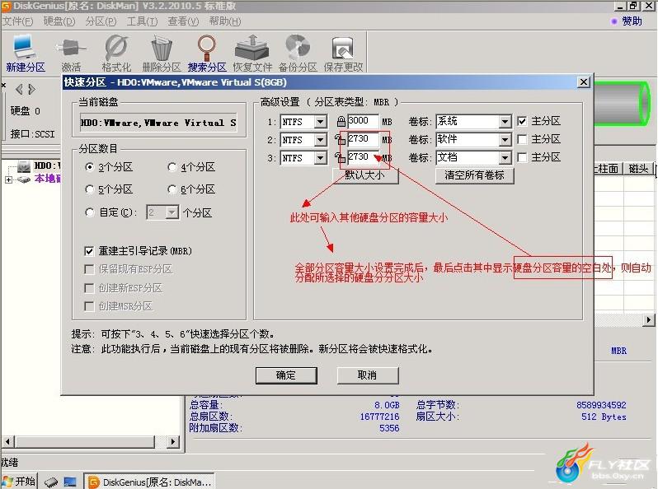Toggle 重建主引导记录(MBR) checkbox
This screenshot has width=658, height=489.
coord(89,251)
